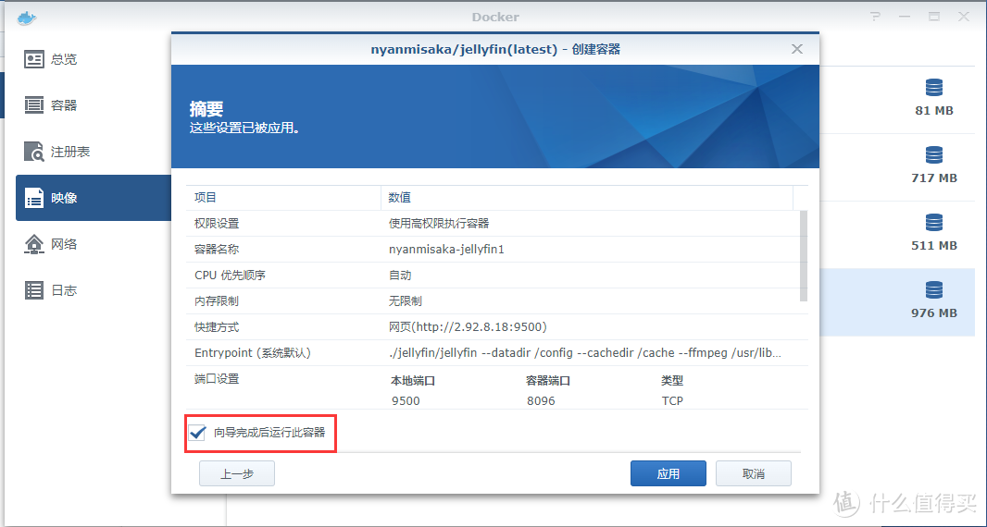Image resolution: width=987 pixels, height=527 pixels.
Task: Click 81 MB image size
Action: pos(934,111)
